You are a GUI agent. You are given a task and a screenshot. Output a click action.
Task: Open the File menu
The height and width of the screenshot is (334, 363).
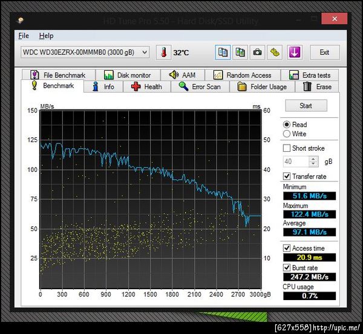[x=24, y=36]
